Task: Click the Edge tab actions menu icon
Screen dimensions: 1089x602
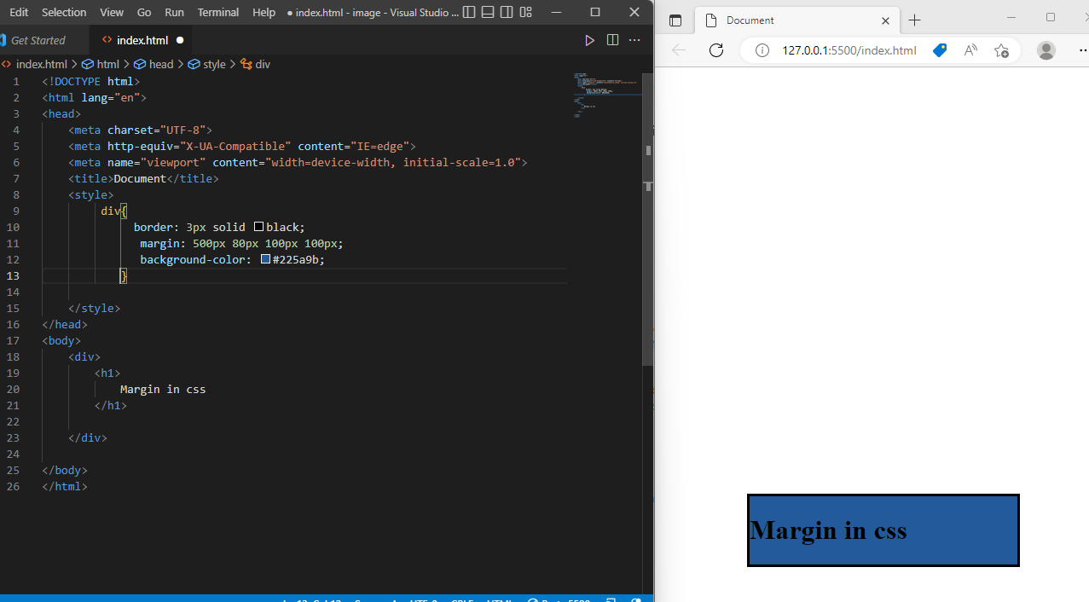Action: coord(675,20)
